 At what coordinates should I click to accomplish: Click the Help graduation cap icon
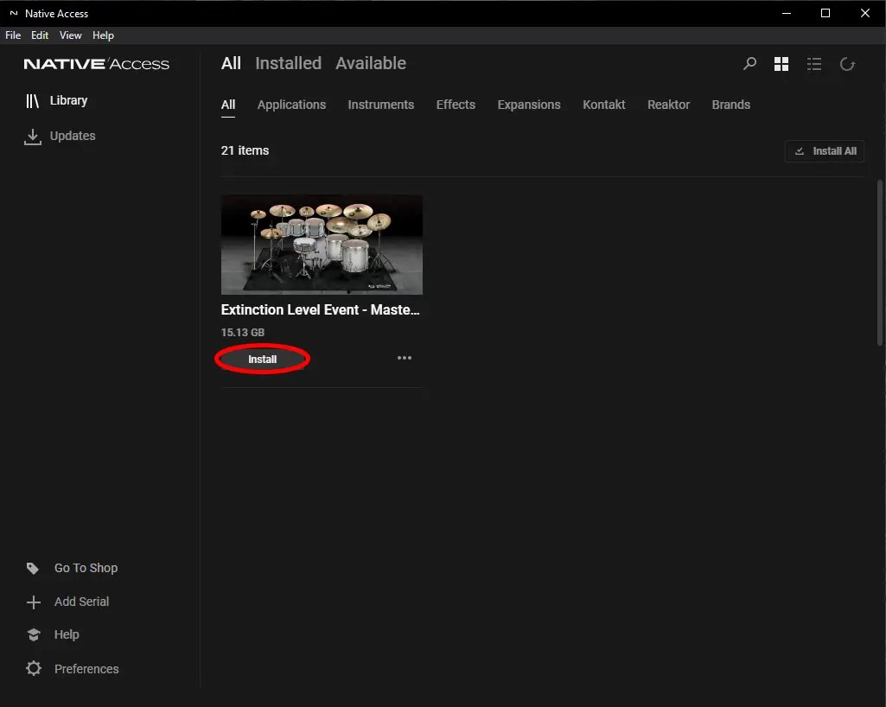coord(34,634)
